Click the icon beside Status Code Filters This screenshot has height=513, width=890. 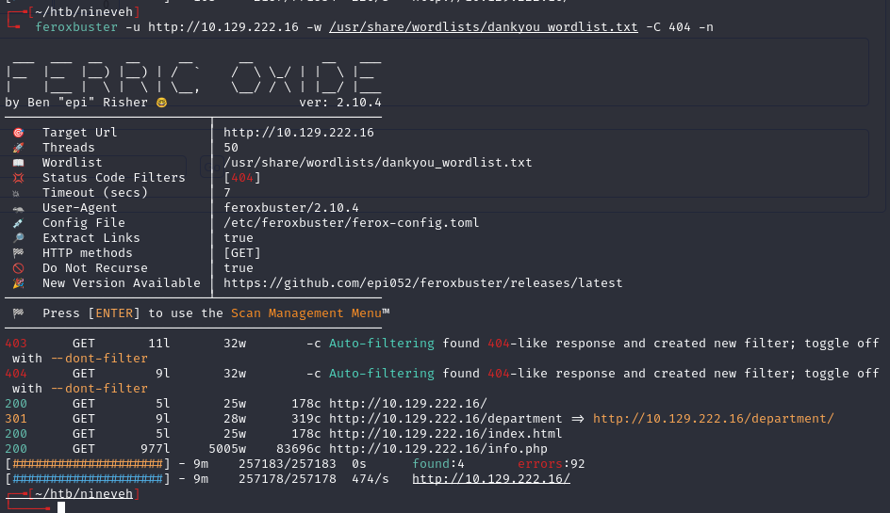18,178
